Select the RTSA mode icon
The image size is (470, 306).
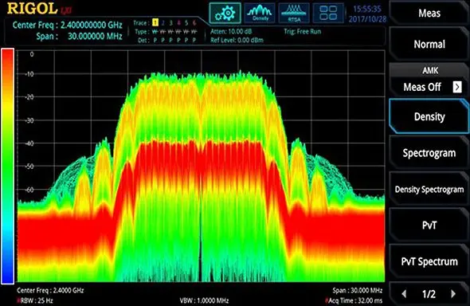click(x=294, y=13)
